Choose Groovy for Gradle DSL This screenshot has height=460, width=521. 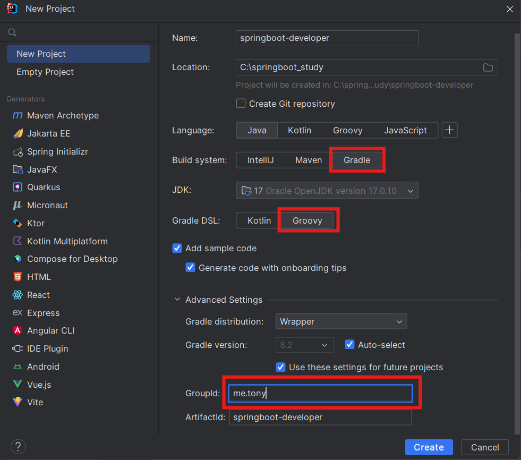(x=308, y=220)
